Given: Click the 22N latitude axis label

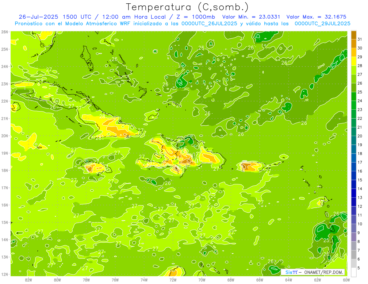Looking at the screenshot, I should 4,101.
